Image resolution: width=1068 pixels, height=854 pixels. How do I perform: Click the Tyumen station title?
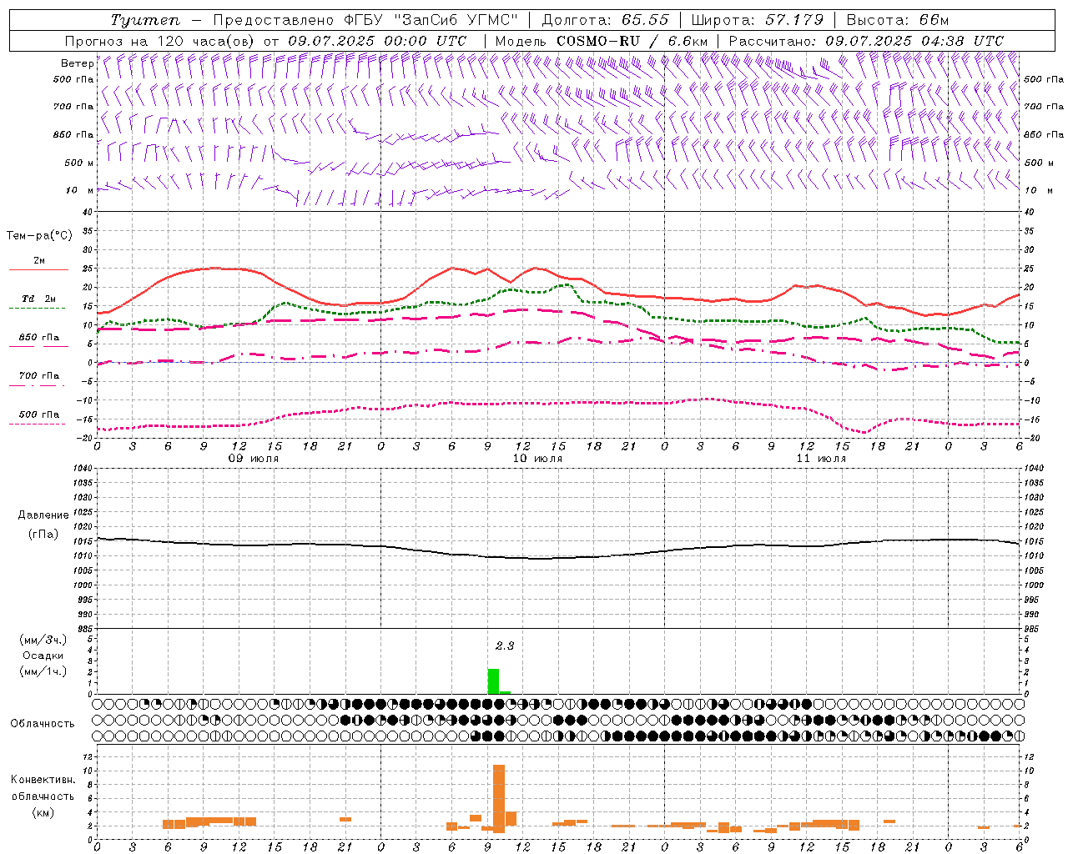(x=145, y=20)
